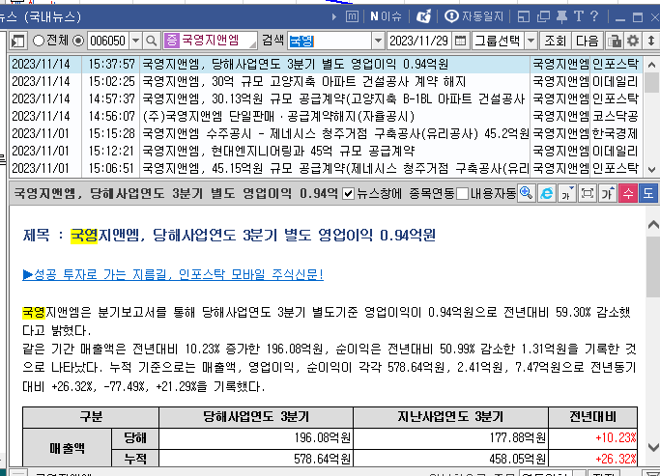Click the 006050 stock code field
This screenshot has height=476, width=660.
108,42
